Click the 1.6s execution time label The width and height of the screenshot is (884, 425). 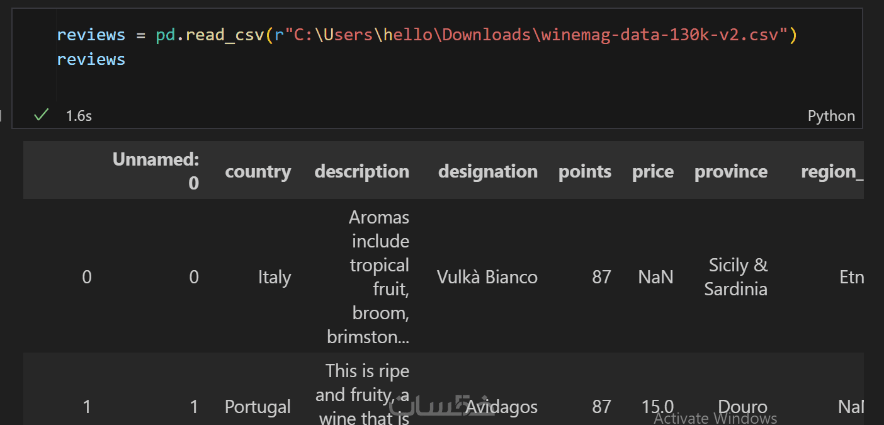tap(79, 116)
